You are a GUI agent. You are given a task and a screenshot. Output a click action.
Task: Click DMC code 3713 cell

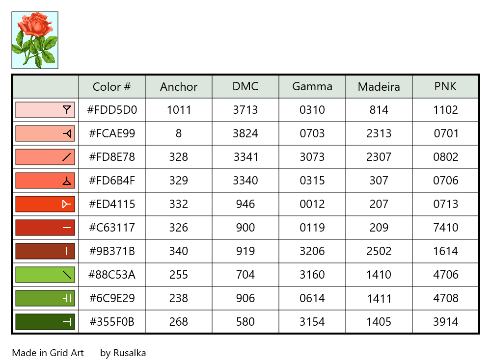tap(245, 110)
